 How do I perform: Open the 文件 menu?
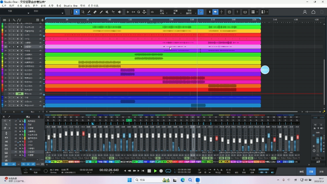point(4,6)
